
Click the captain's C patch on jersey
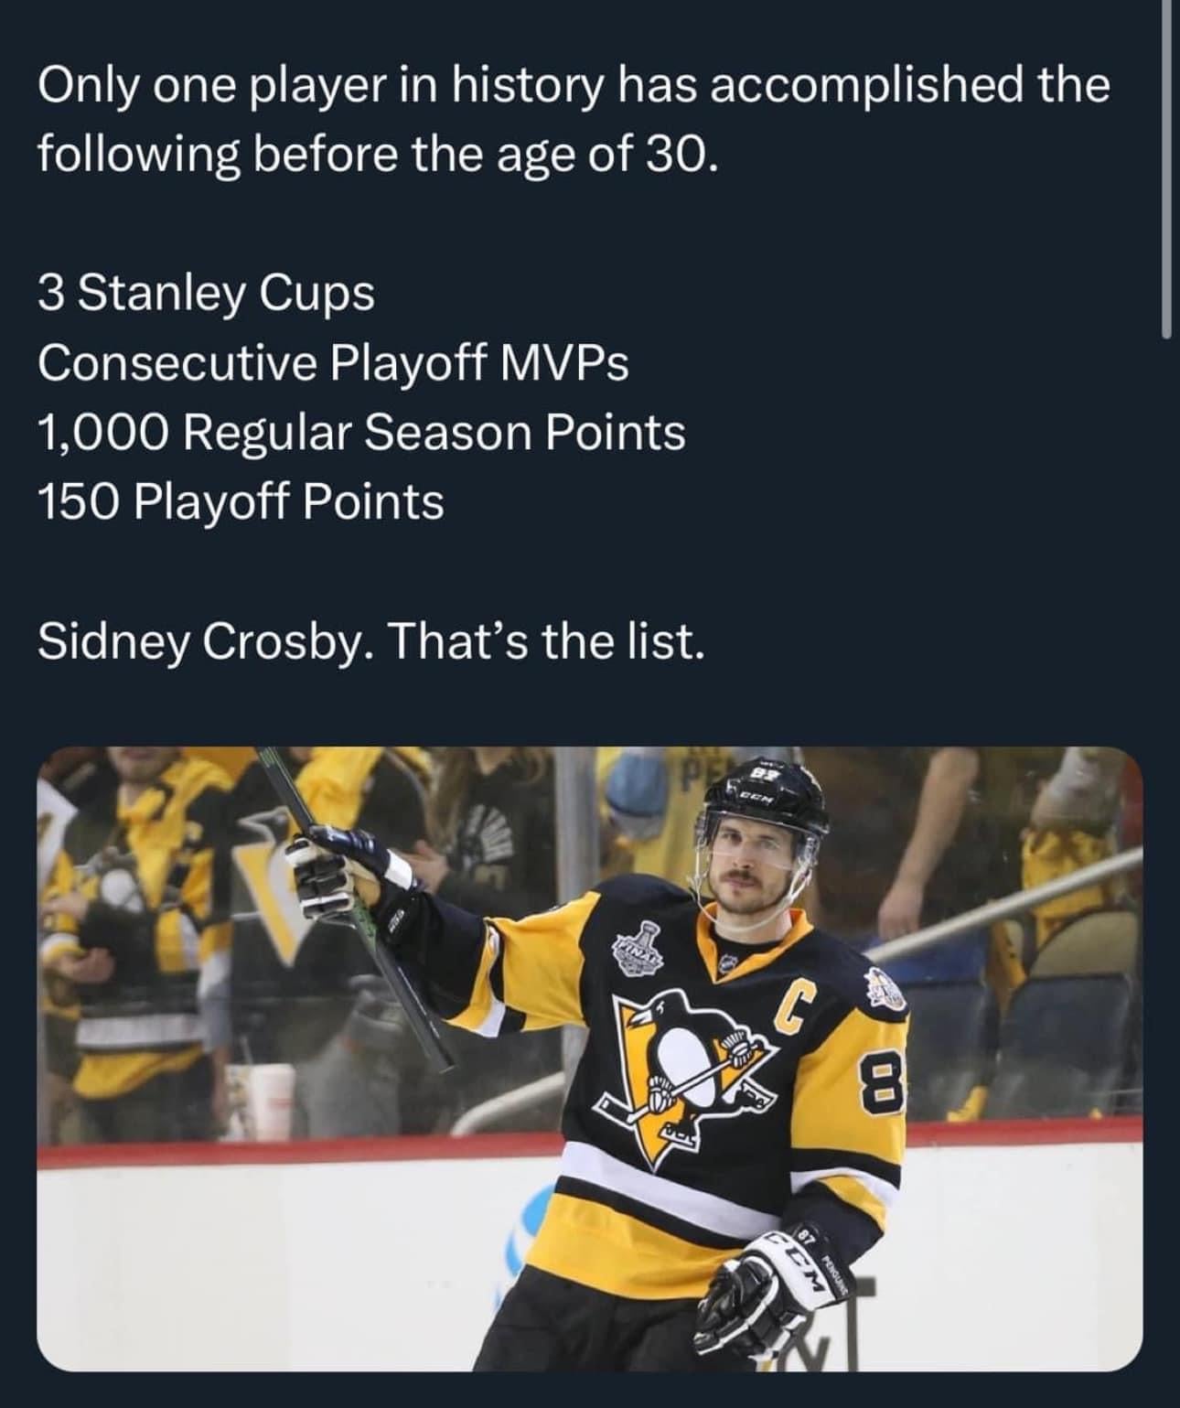tap(794, 1005)
